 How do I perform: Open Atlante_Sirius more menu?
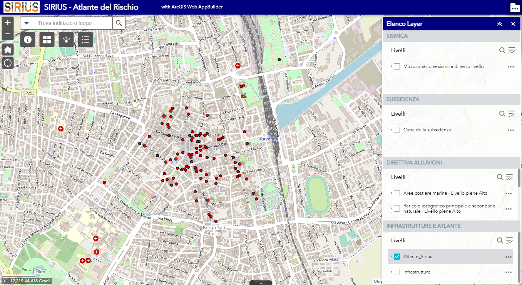pyautogui.click(x=509, y=257)
